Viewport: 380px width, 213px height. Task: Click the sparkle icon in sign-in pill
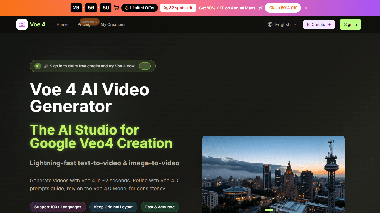point(38,66)
